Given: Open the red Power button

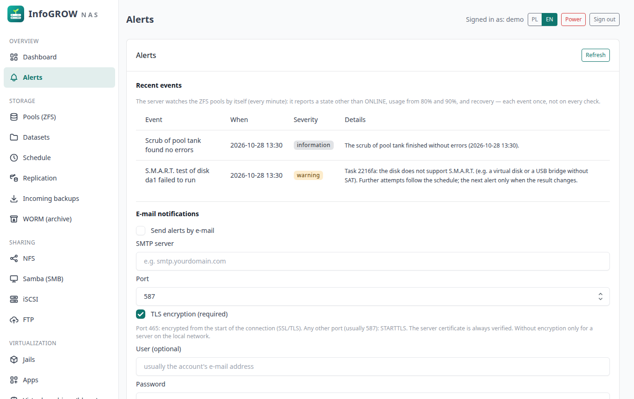Looking at the screenshot, I should pos(573,19).
